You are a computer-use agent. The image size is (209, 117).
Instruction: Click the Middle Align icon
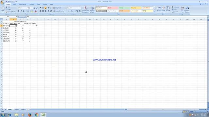[43, 8]
